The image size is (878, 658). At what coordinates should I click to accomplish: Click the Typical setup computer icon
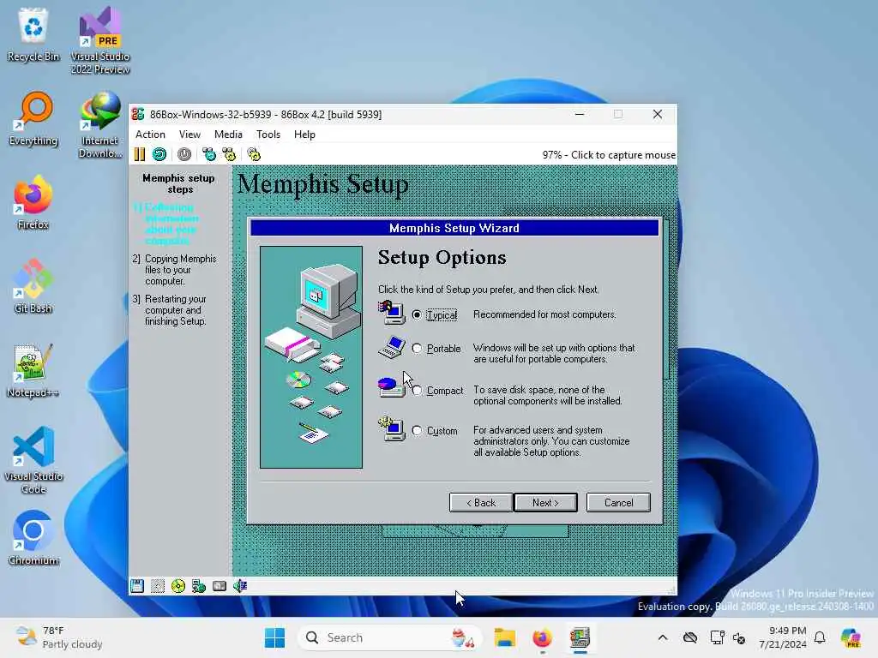pyautogui.click(x=391, y=312)
